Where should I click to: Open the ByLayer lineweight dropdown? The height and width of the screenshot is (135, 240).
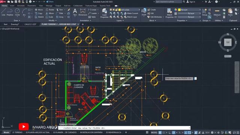point(200,13)
